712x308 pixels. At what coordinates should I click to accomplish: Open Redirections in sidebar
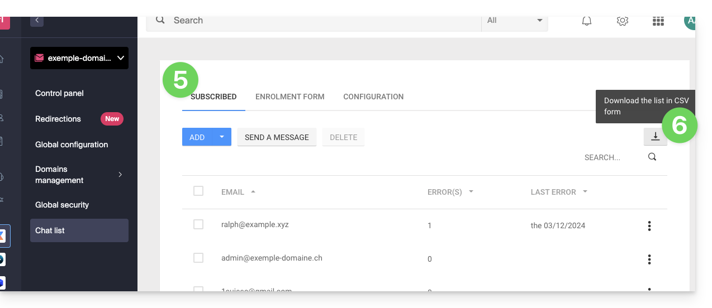(x=58, y=119)
